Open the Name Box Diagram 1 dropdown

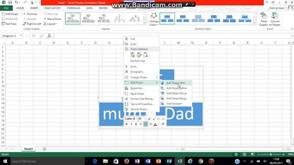(21, 36)
